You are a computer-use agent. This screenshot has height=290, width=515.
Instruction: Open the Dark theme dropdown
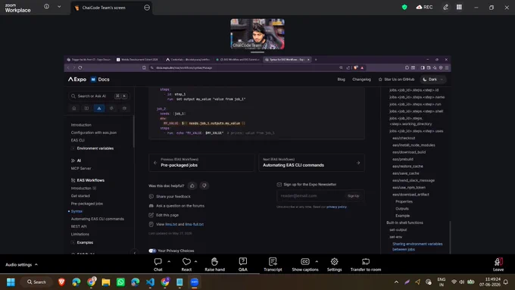coord(433,80)
